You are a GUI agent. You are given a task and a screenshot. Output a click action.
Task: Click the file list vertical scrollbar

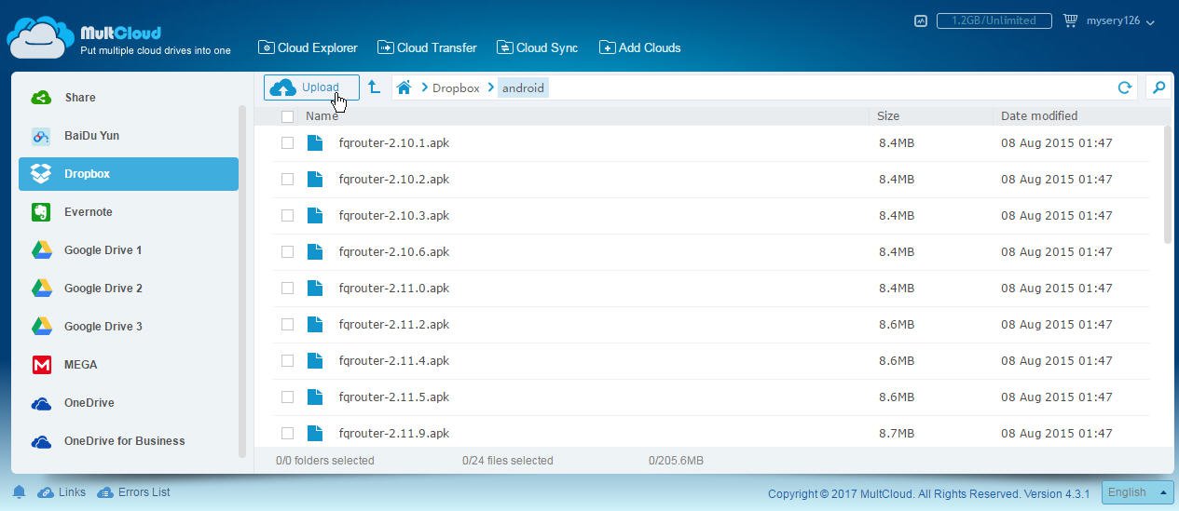(1169, 186)
